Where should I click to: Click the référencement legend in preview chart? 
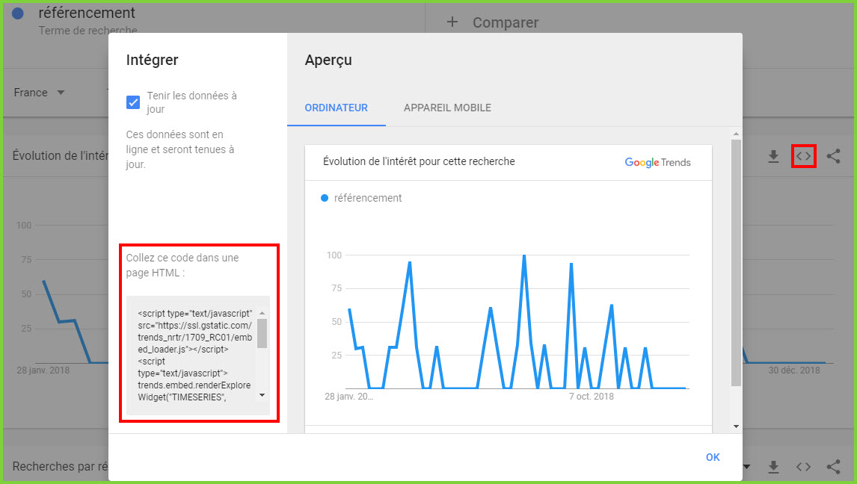point(361,198)
